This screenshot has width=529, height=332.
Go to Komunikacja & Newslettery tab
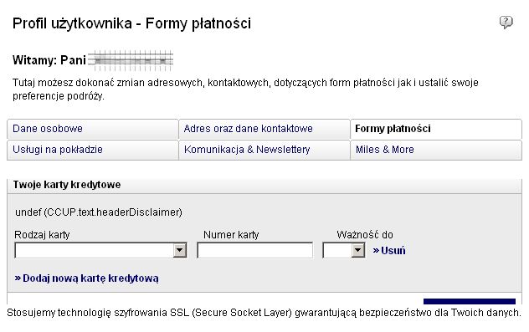pyautogui.click(x=264, y=150)
